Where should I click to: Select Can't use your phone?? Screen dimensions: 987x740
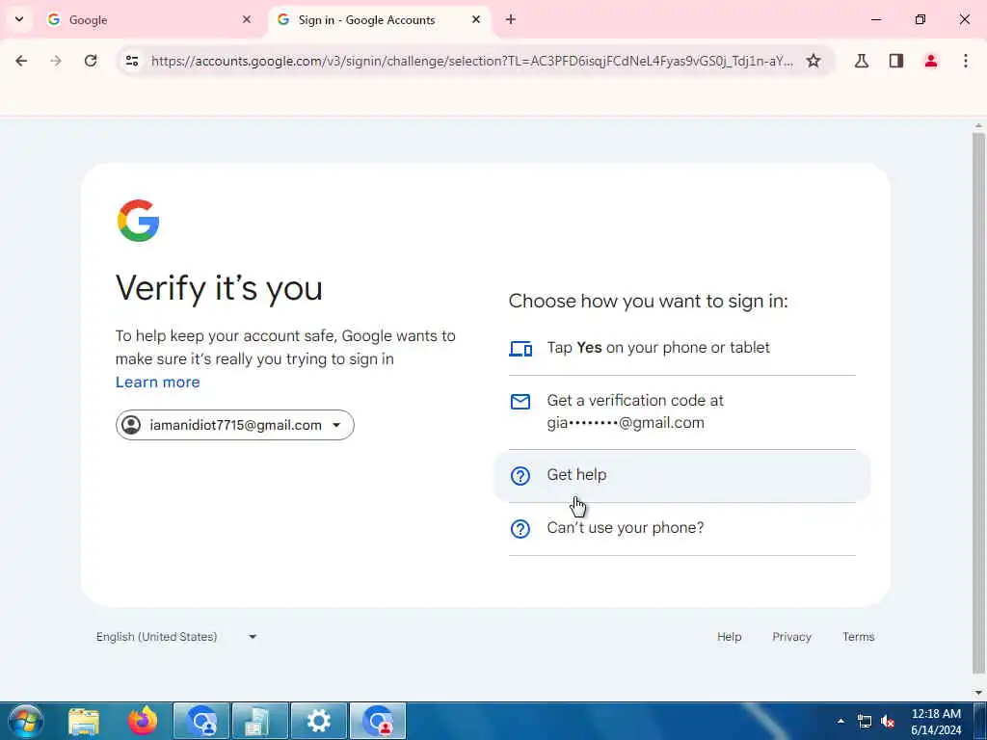click(x=682, y=529)
